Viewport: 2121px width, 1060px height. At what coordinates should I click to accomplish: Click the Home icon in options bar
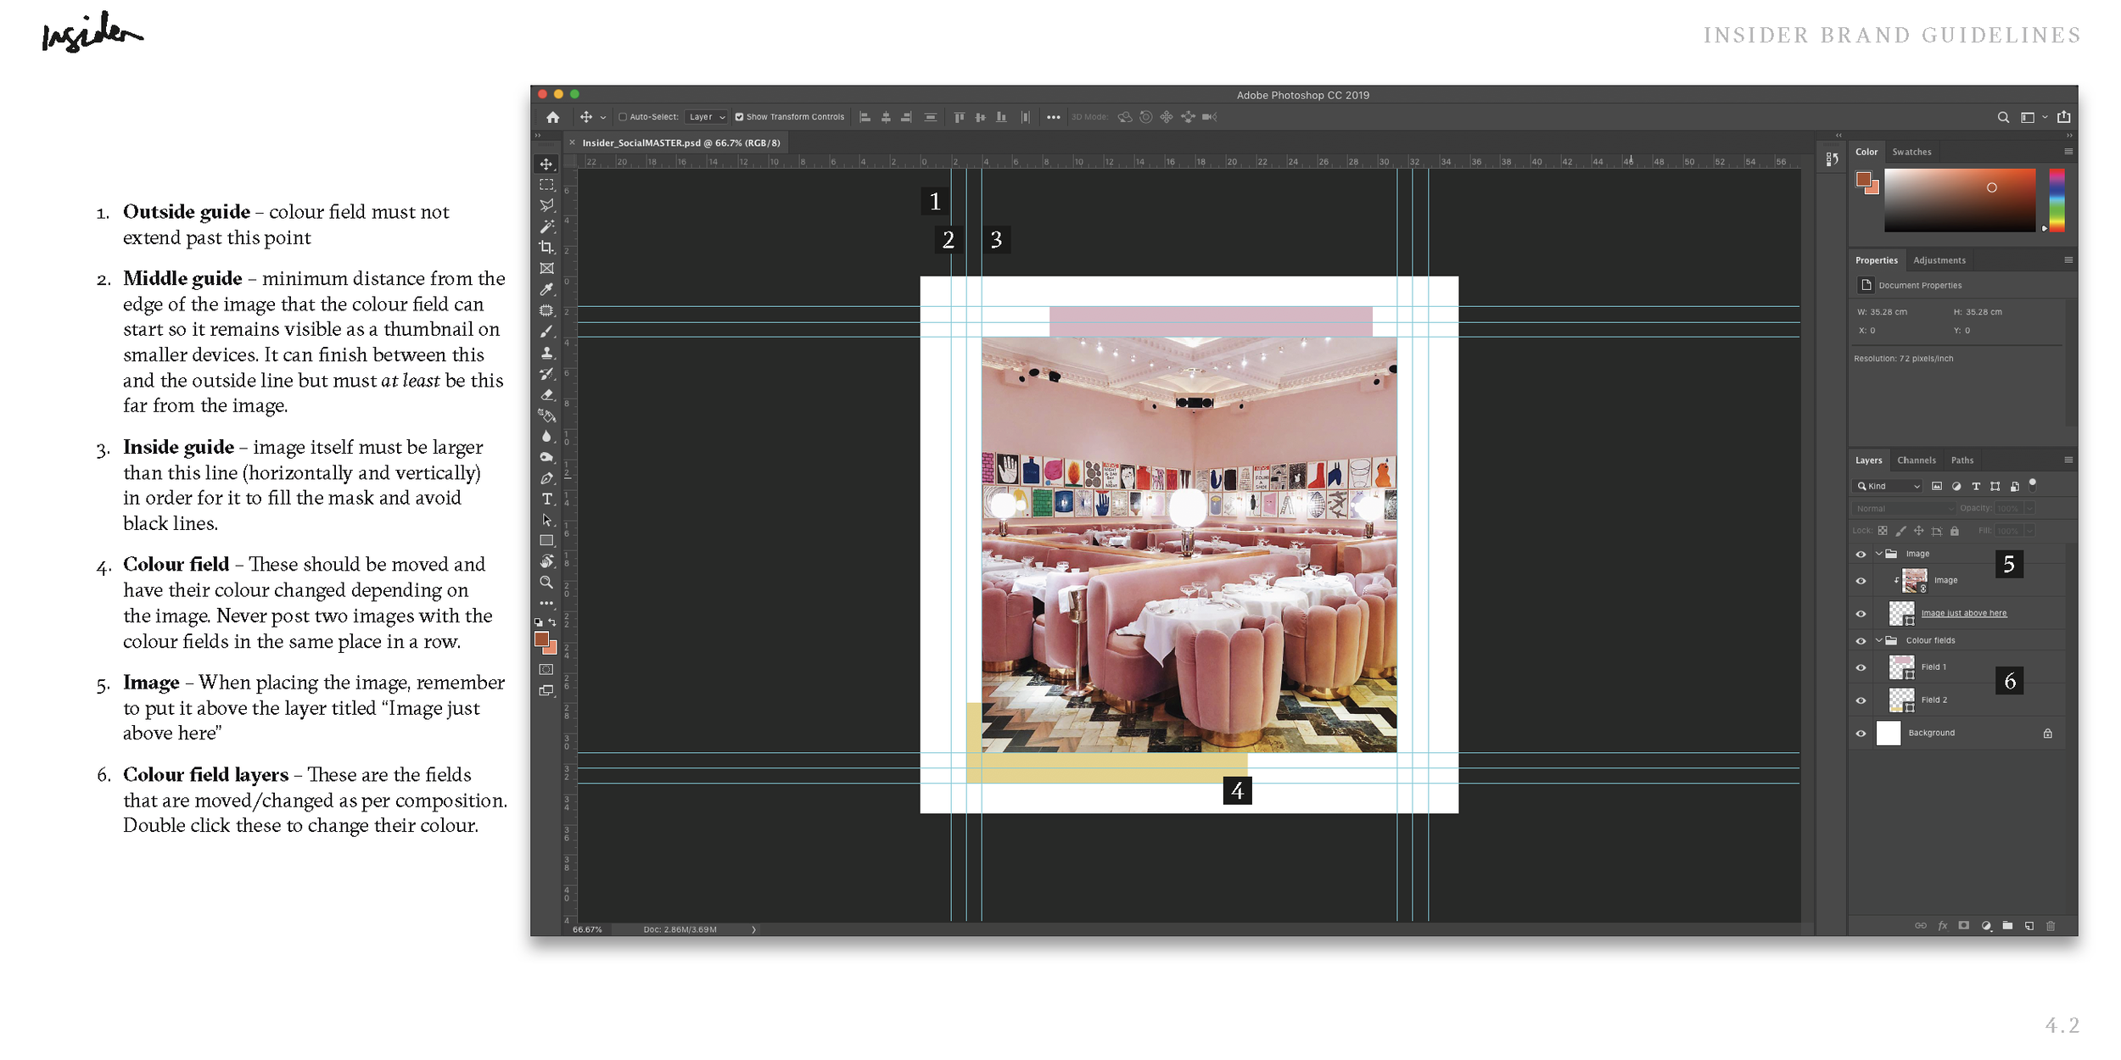(x=552, y=117)
